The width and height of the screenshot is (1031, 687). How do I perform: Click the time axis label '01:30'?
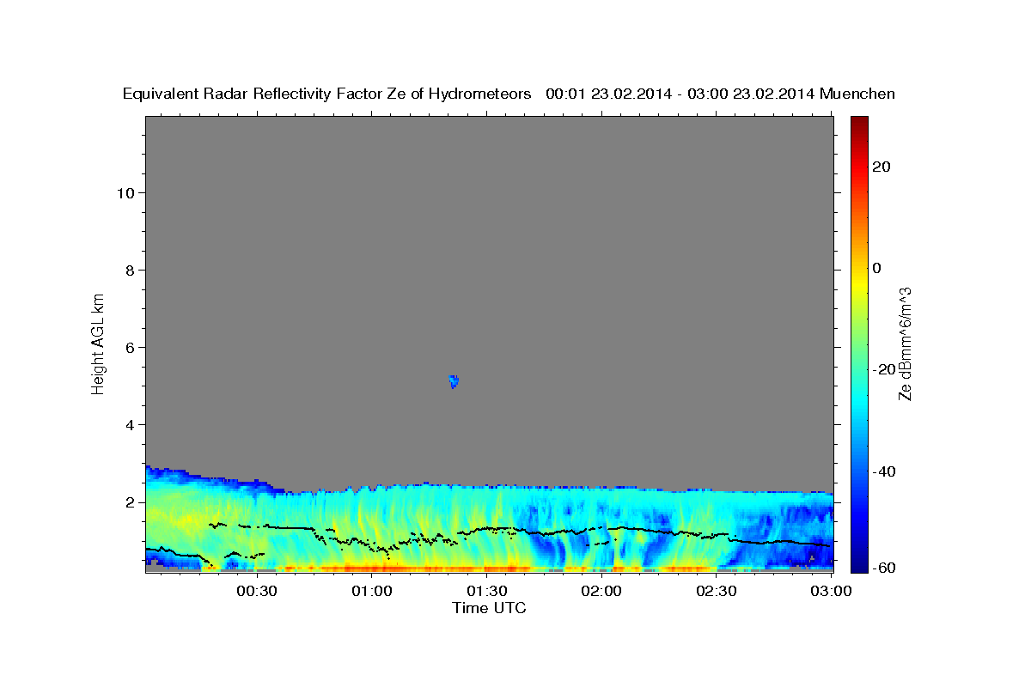coord(486,591)
